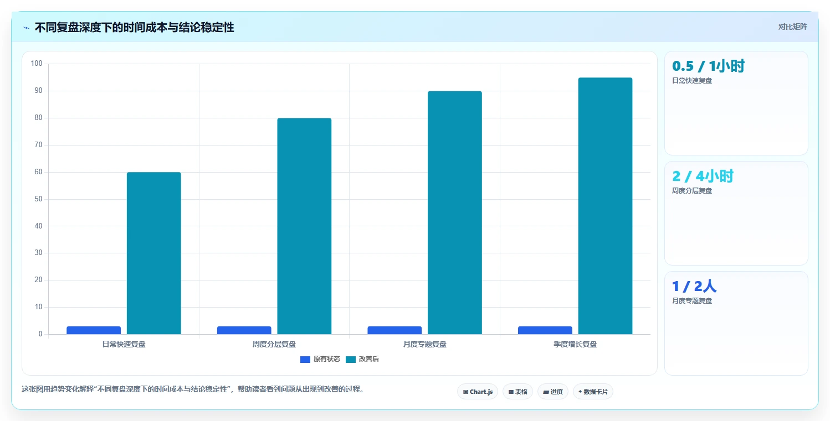Click the description text below the chart
Screen dimensions: 830x421
pyautogui.click(x=193, y=389)
